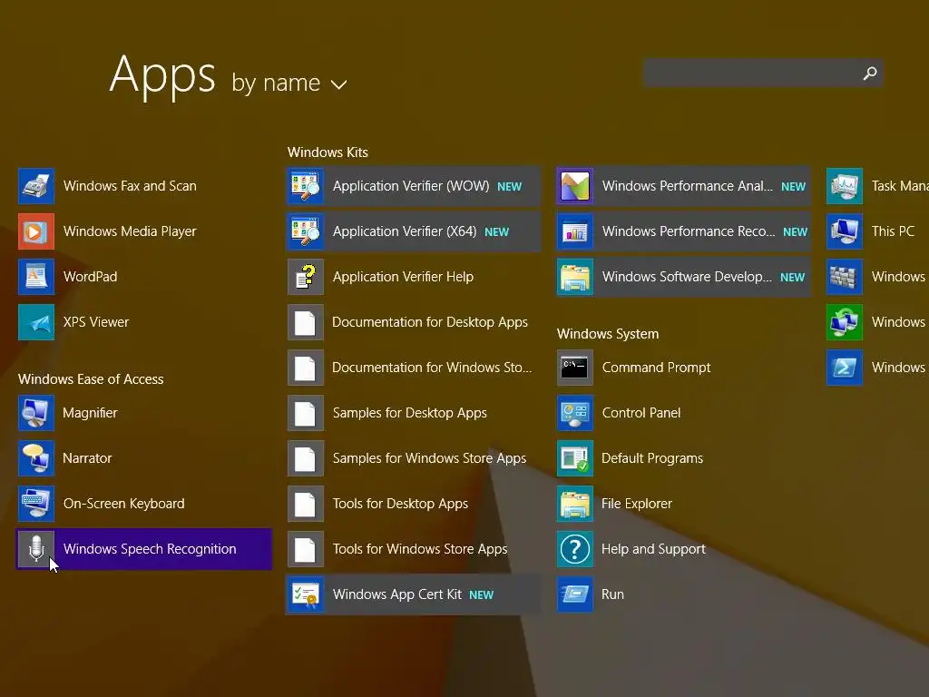Screen dimensions: 929x697
Task: Click the WordPad label
Action: pos(90,277)
